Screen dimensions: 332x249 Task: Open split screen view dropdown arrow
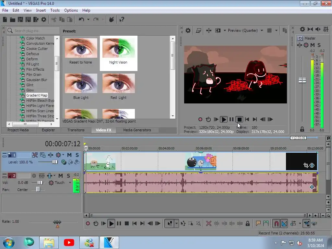(225, 30)
